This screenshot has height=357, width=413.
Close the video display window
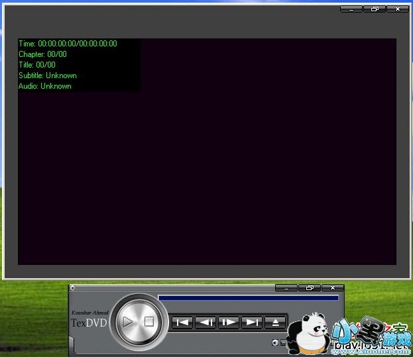pyautogui.click(x=398, y=9)
